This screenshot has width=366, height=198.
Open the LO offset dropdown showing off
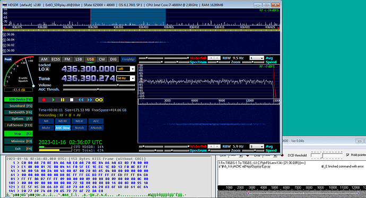pos(126,69)
